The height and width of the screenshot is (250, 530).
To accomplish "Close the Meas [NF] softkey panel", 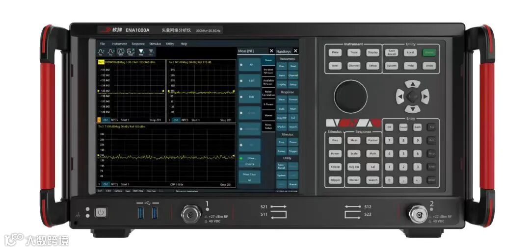I will 271,50.
